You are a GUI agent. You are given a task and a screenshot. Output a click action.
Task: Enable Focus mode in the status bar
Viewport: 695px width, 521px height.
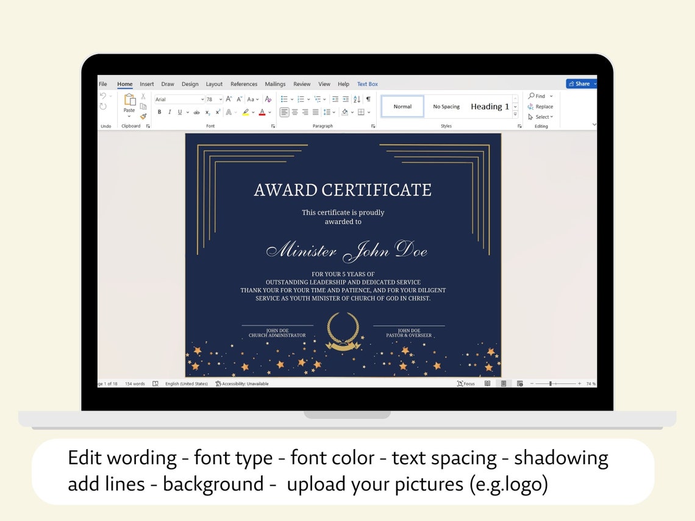click(x=466, y=383)
